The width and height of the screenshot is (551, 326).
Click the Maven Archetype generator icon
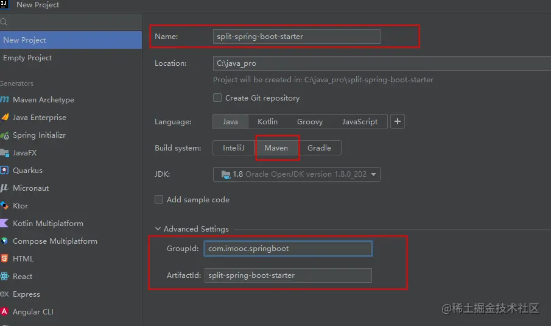pyautogui.click(x=5, y=99)
